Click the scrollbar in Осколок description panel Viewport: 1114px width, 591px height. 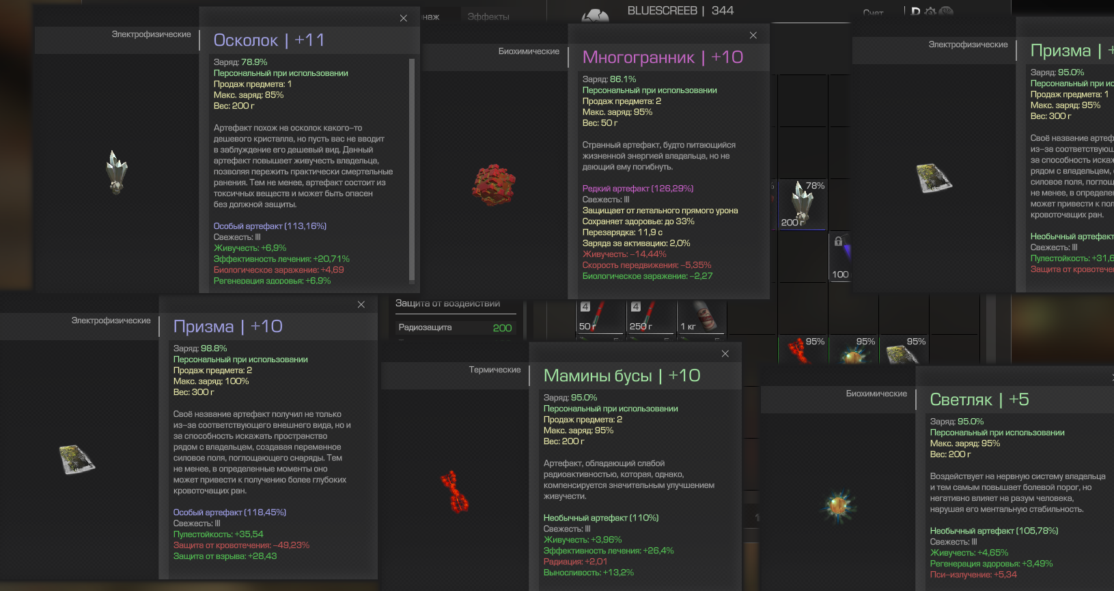click(x=412, y=170)
